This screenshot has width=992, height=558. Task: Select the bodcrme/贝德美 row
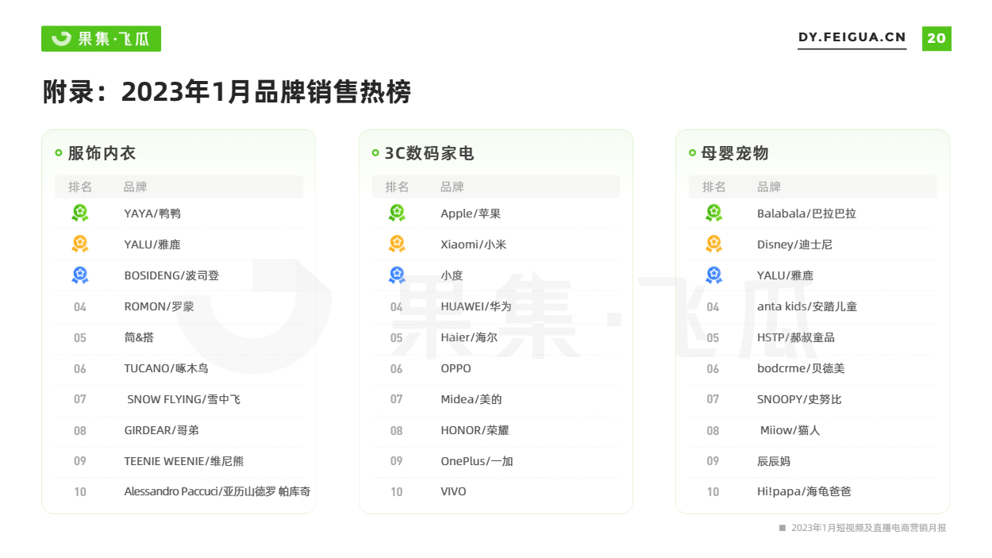pos(813,368)
